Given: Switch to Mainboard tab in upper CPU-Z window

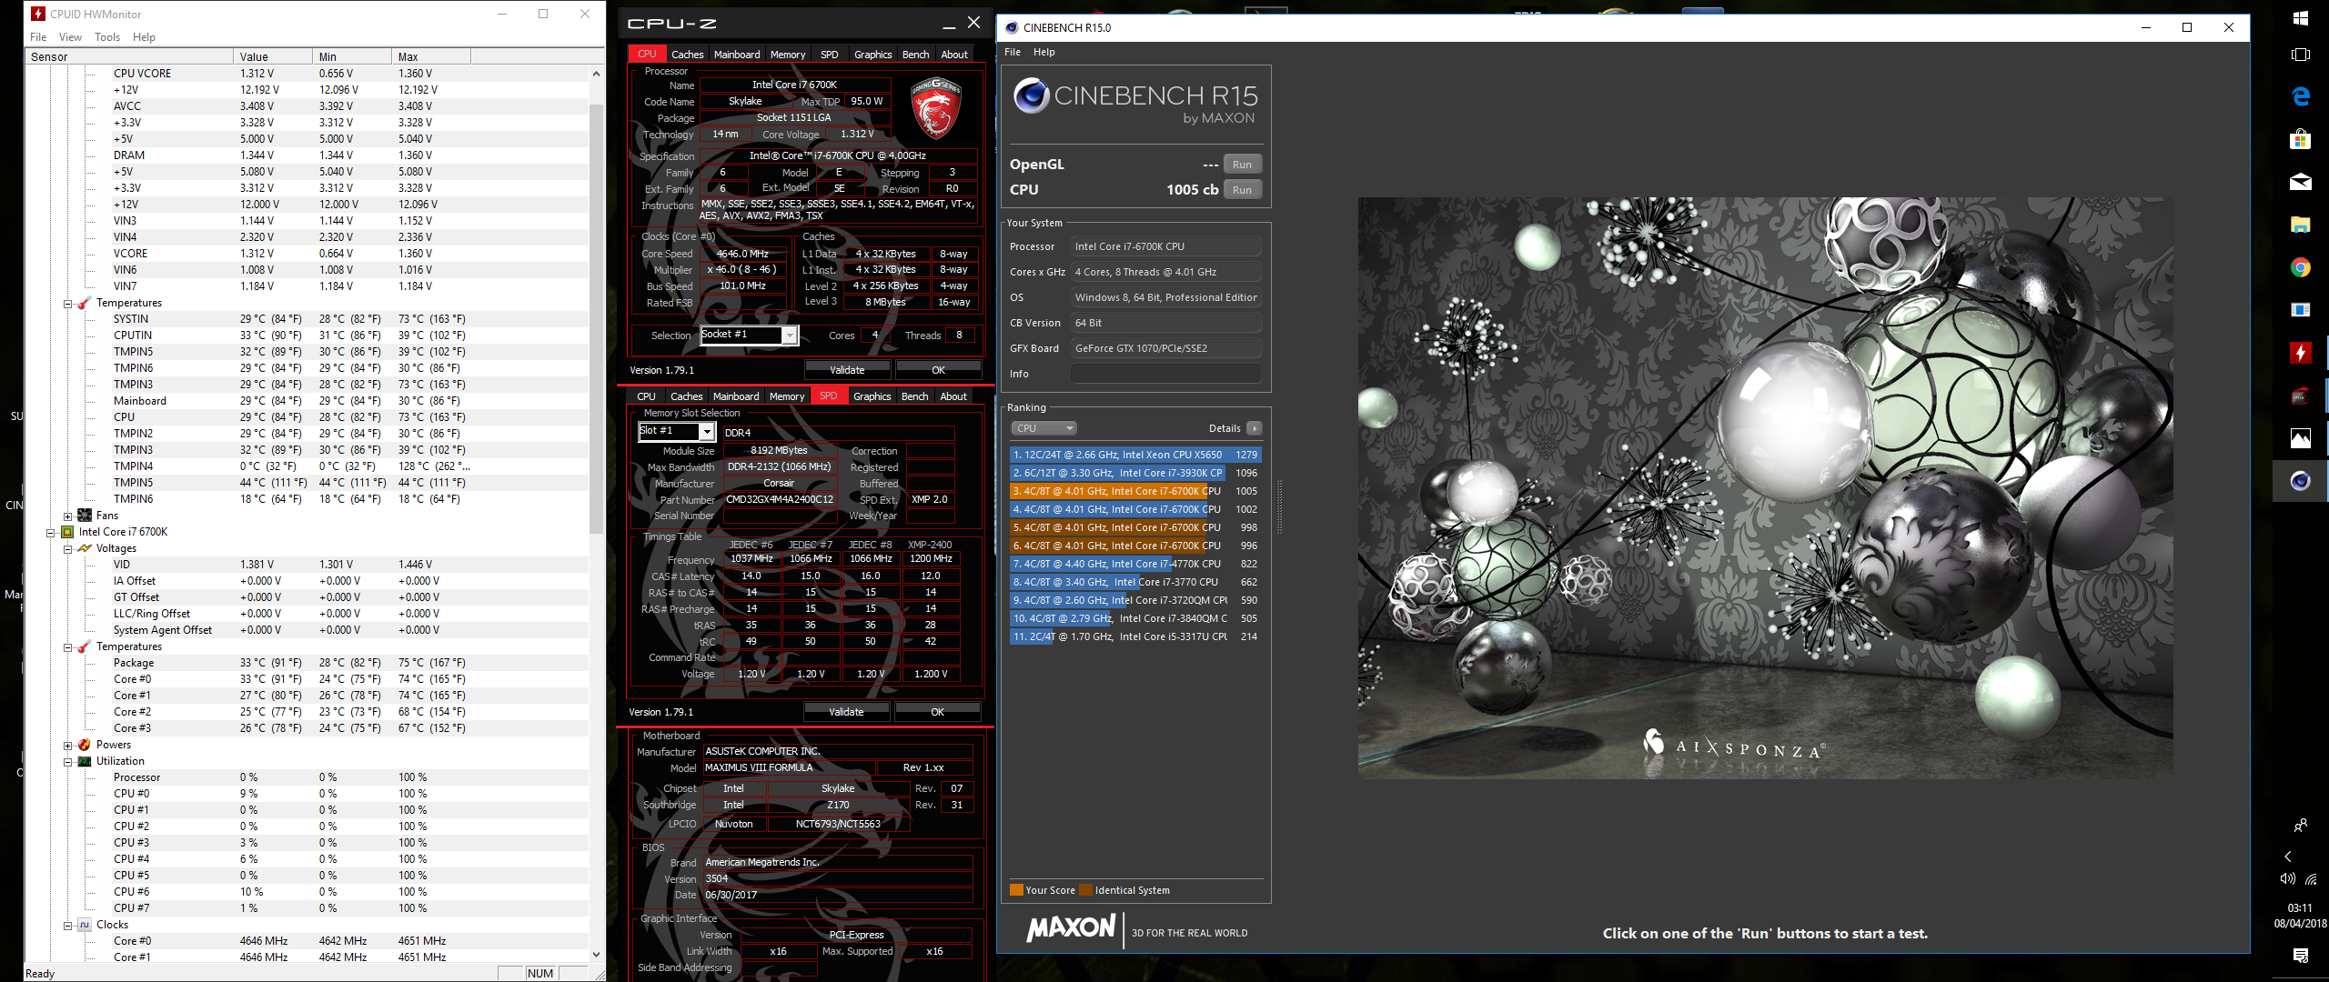Looking at the screenshot, I should click(x=737, y=55).
